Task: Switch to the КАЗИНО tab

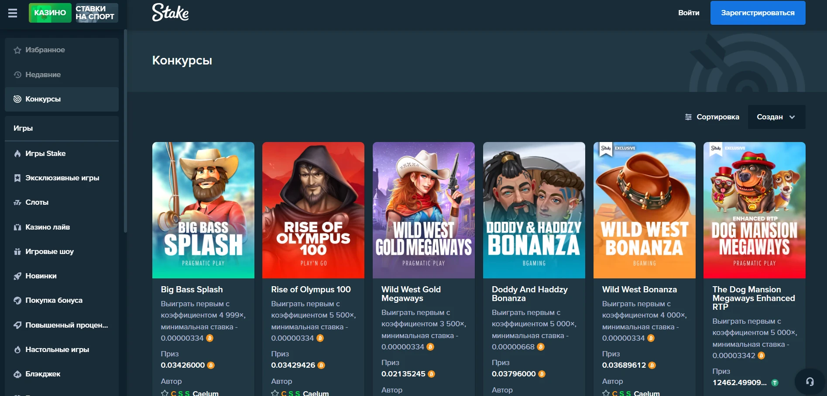Action: click(x=50, y=13)
